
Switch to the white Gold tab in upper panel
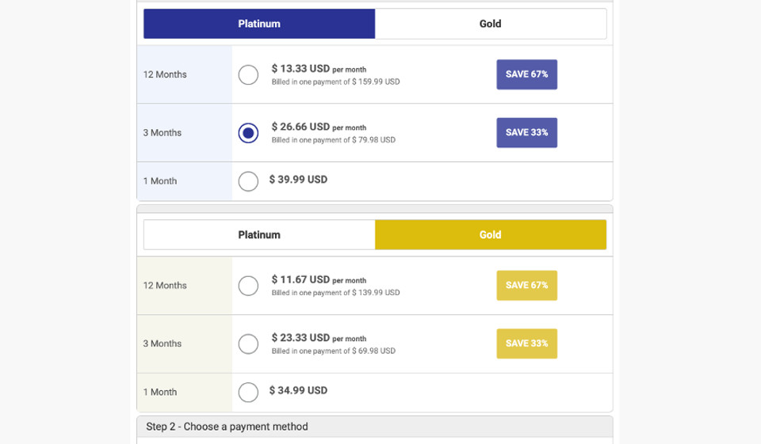[490, 24]
